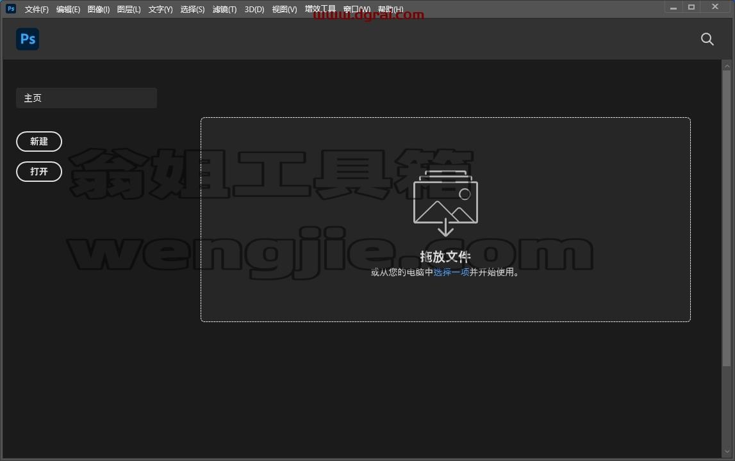Close the Photoshop window
The image size is (735, 461).
tap(715, 6)
